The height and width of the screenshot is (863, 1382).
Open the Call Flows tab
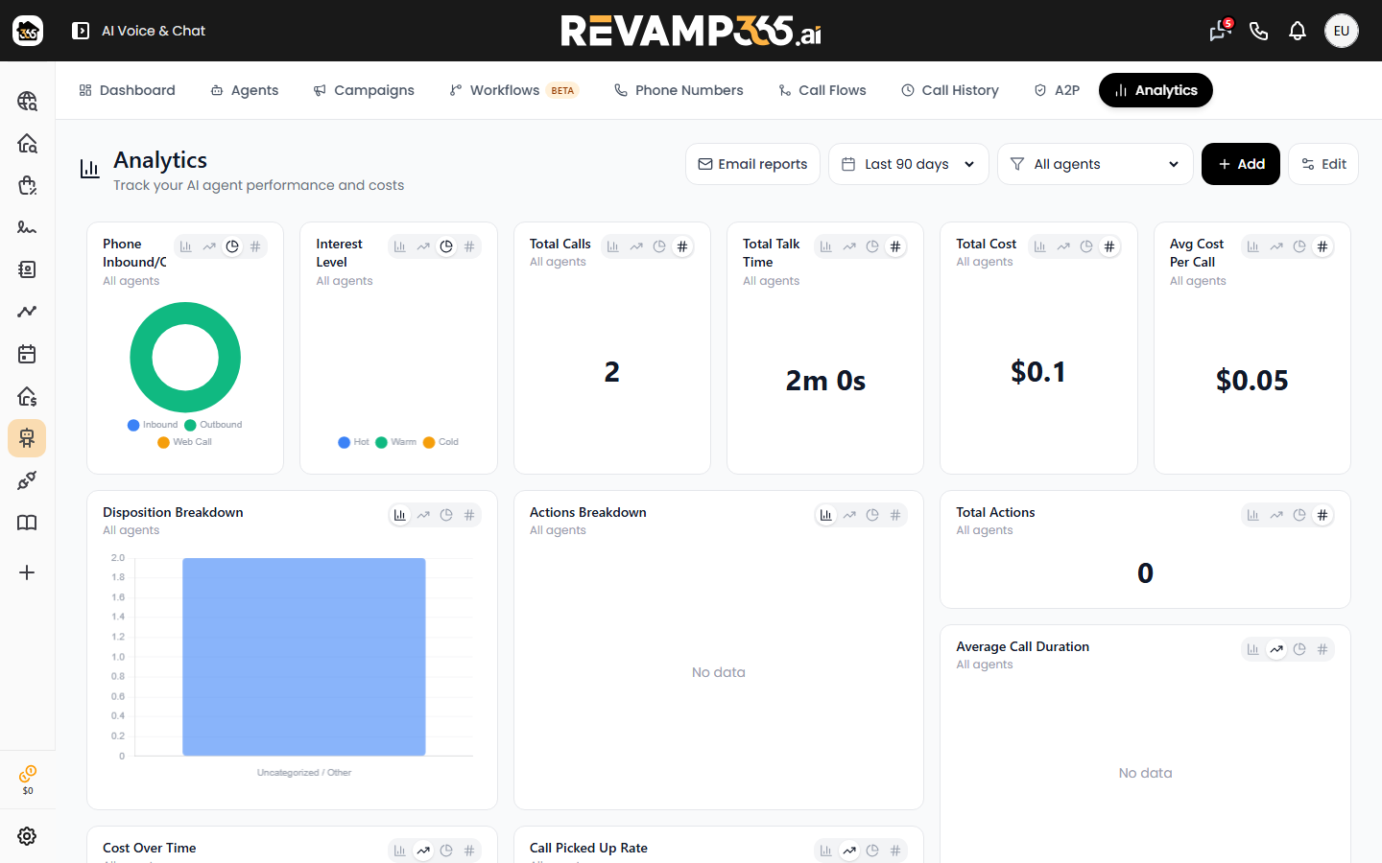click(822, 90)
